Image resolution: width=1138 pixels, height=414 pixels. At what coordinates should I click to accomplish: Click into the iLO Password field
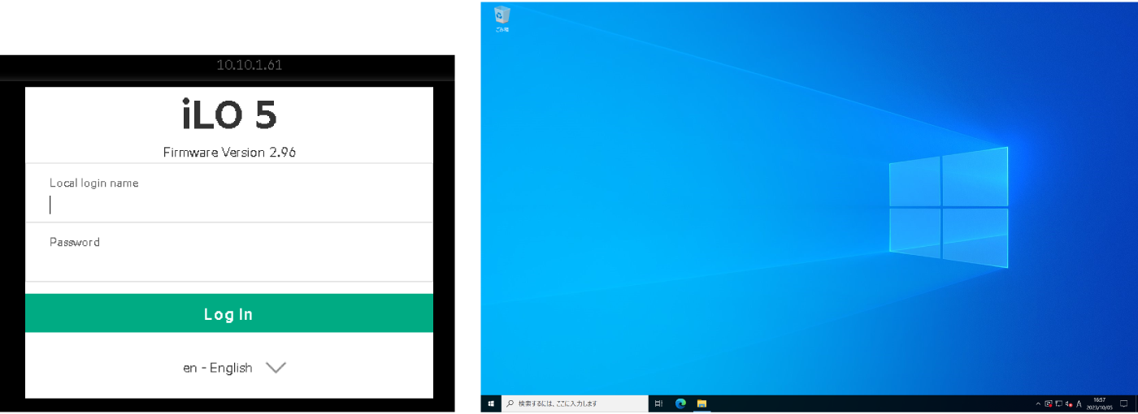[x=228, y=252]
